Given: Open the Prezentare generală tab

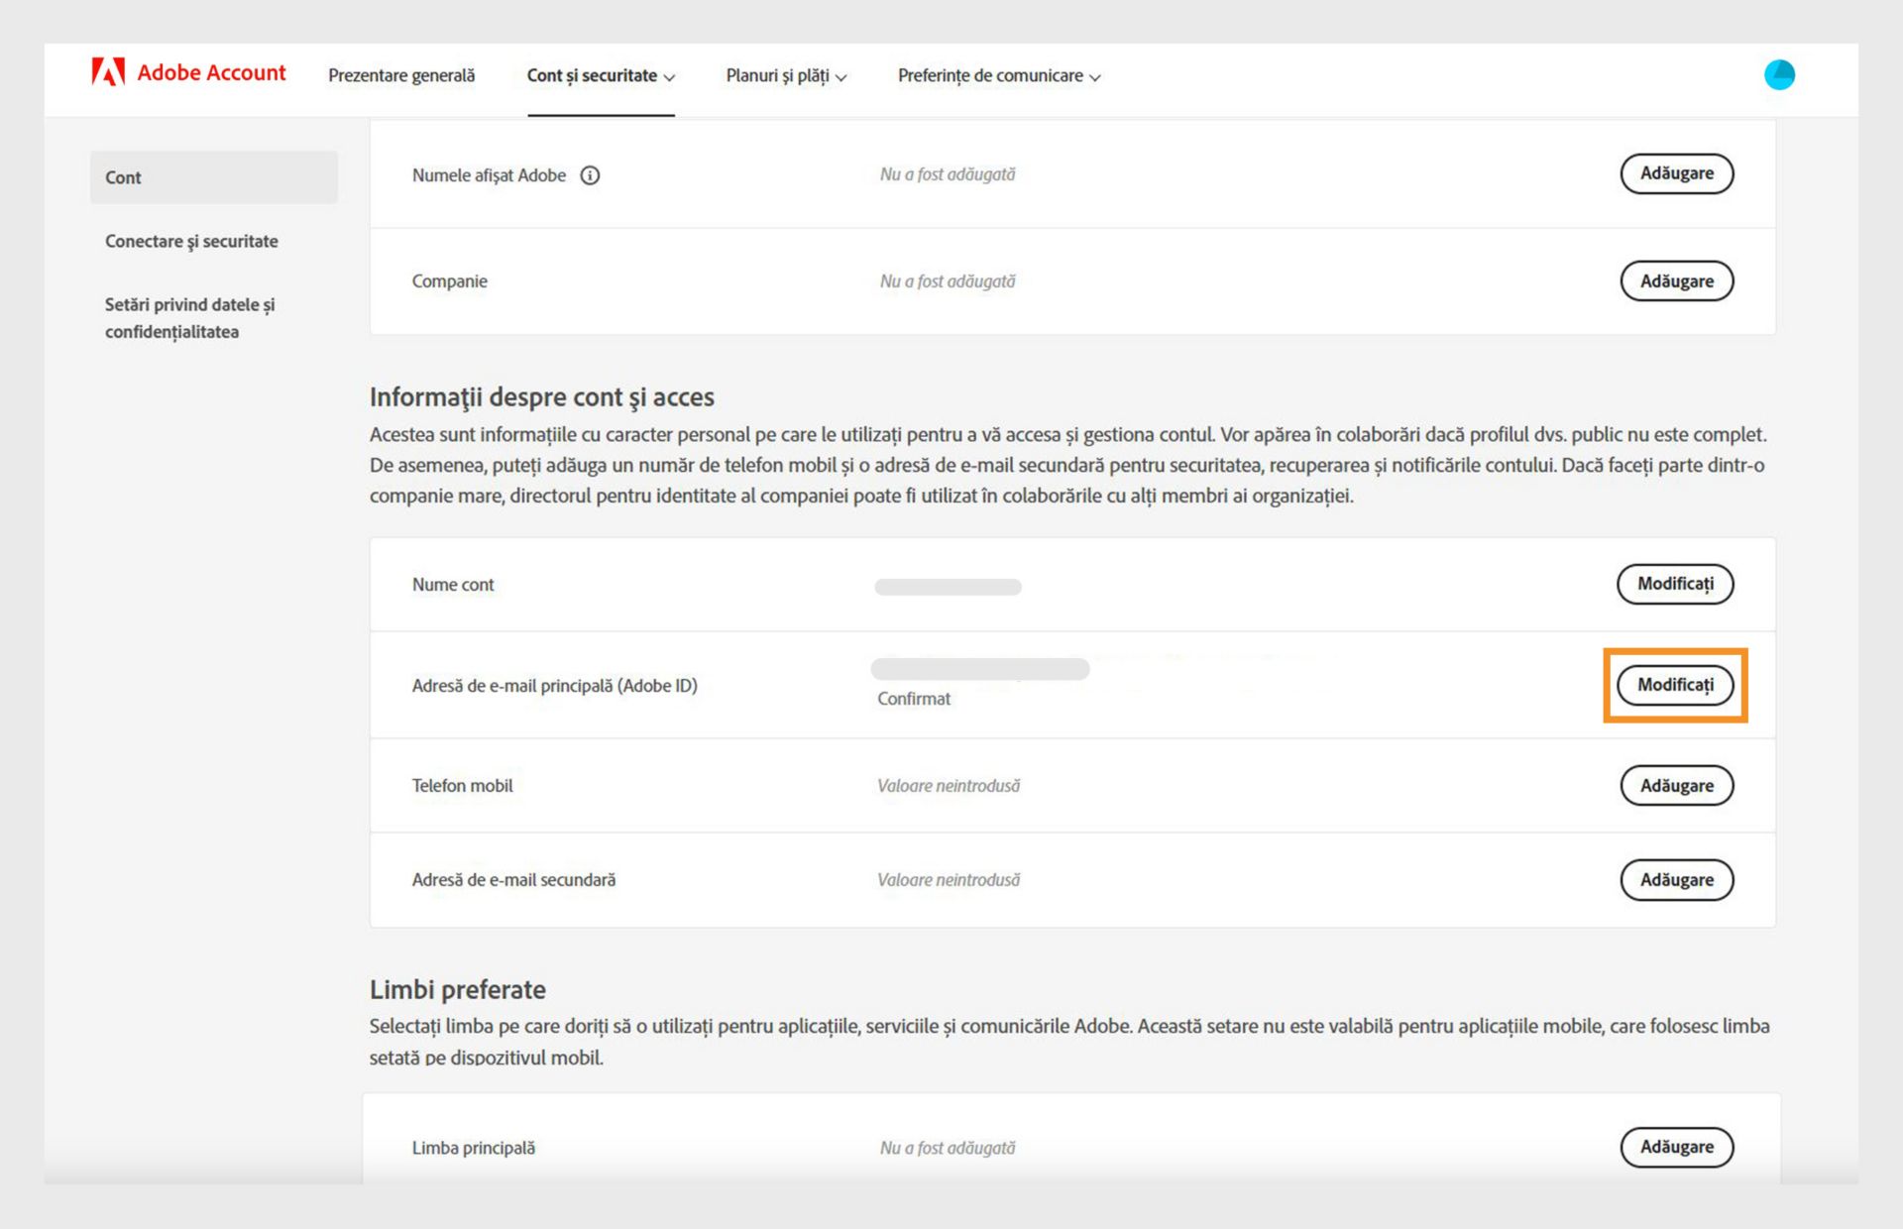Looking at the screenshot, I should pos(401,76).
